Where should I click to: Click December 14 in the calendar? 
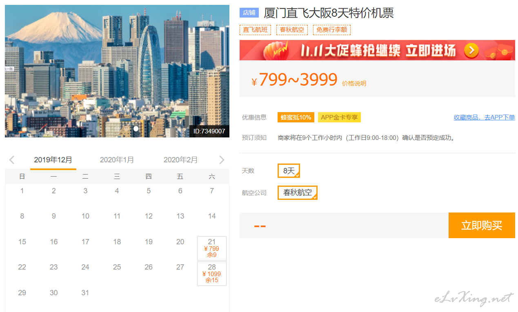point(212,216)
